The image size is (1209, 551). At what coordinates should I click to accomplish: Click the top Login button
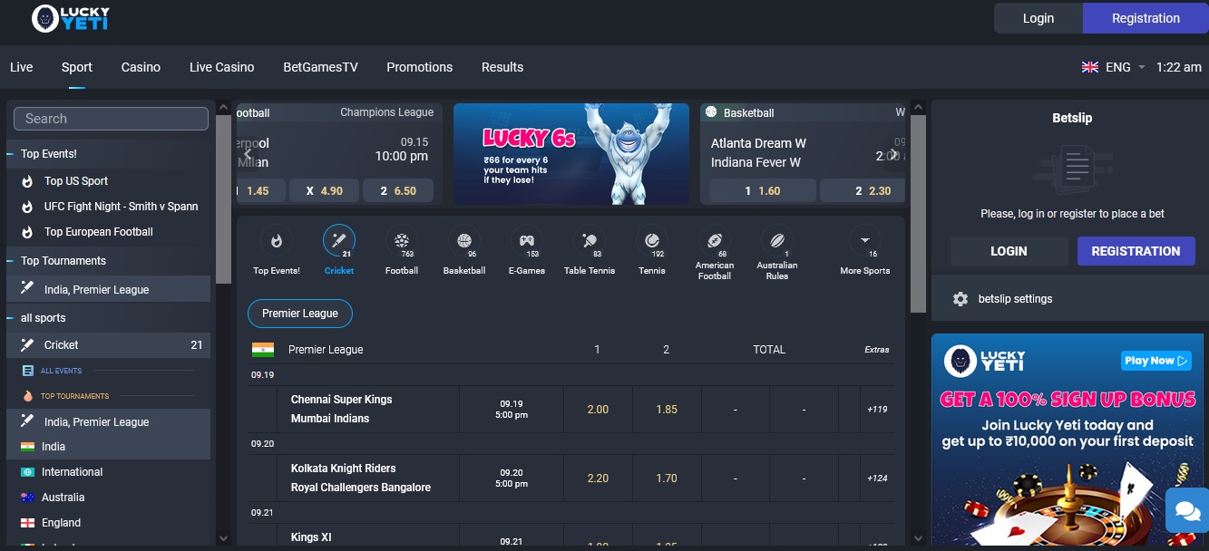tap(1038, 18)
